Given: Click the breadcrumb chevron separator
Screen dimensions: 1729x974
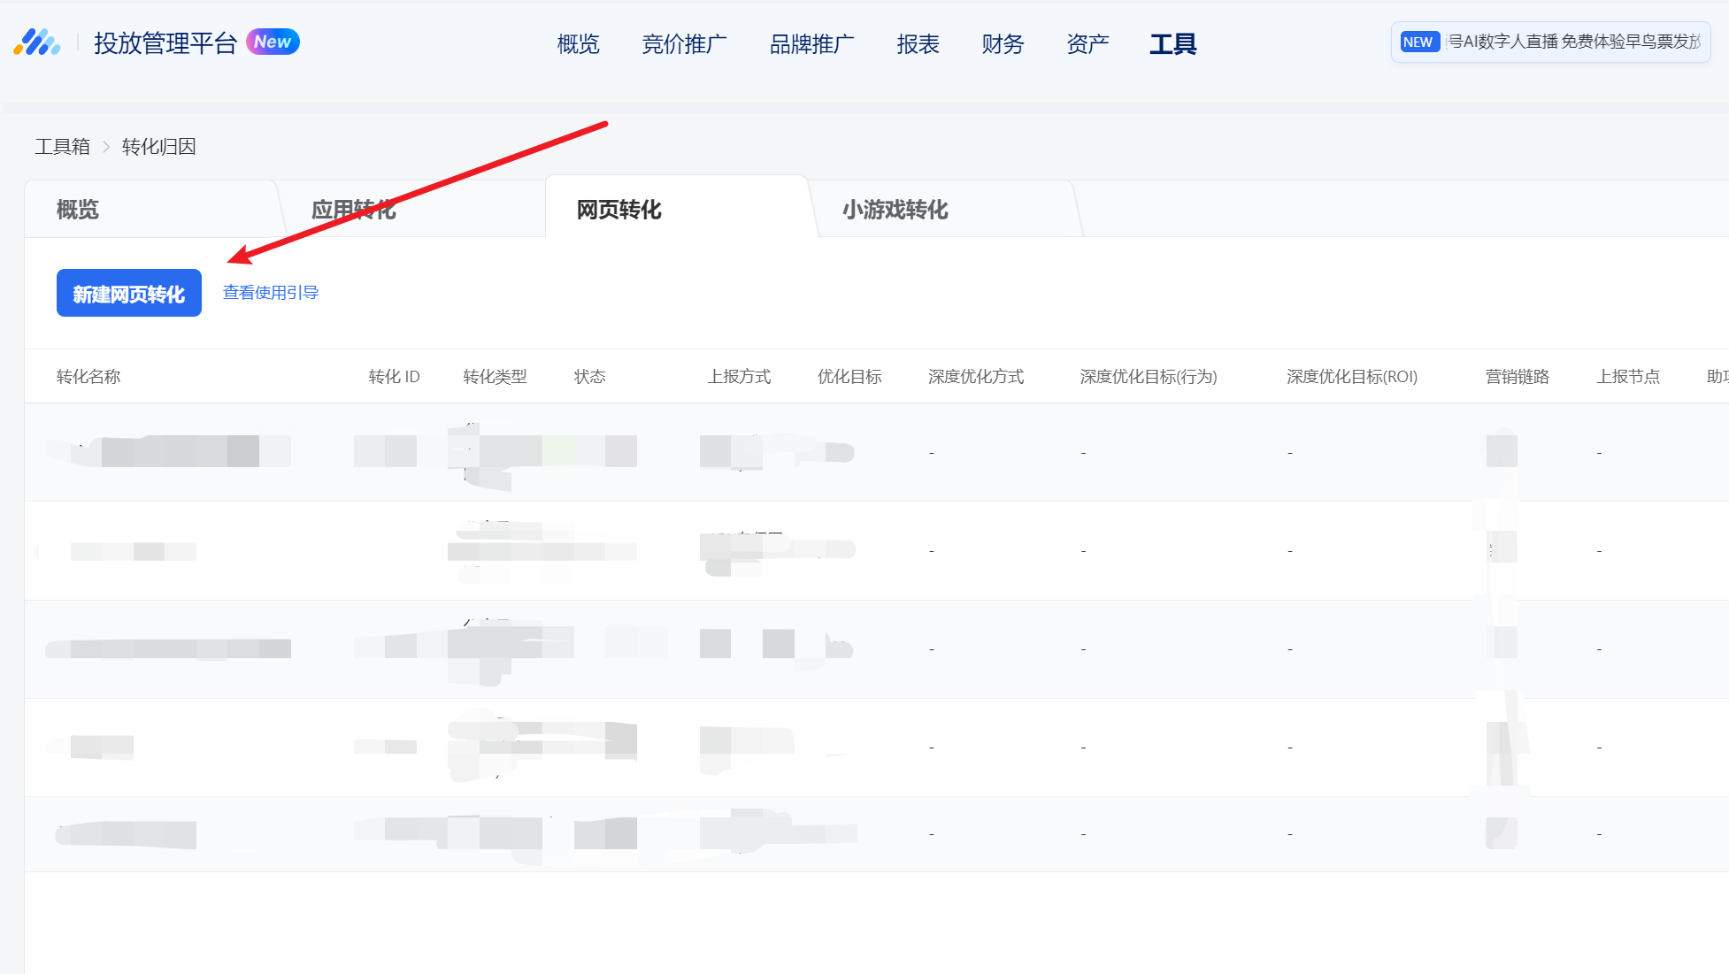Looking at the screenshot, I should (106, 147).
